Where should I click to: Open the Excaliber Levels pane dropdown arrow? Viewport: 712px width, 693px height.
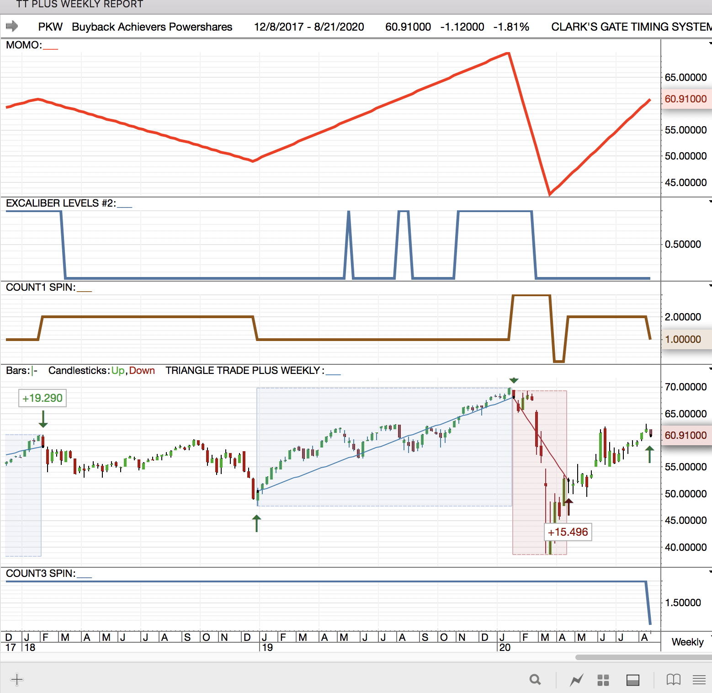pos(710,202)
